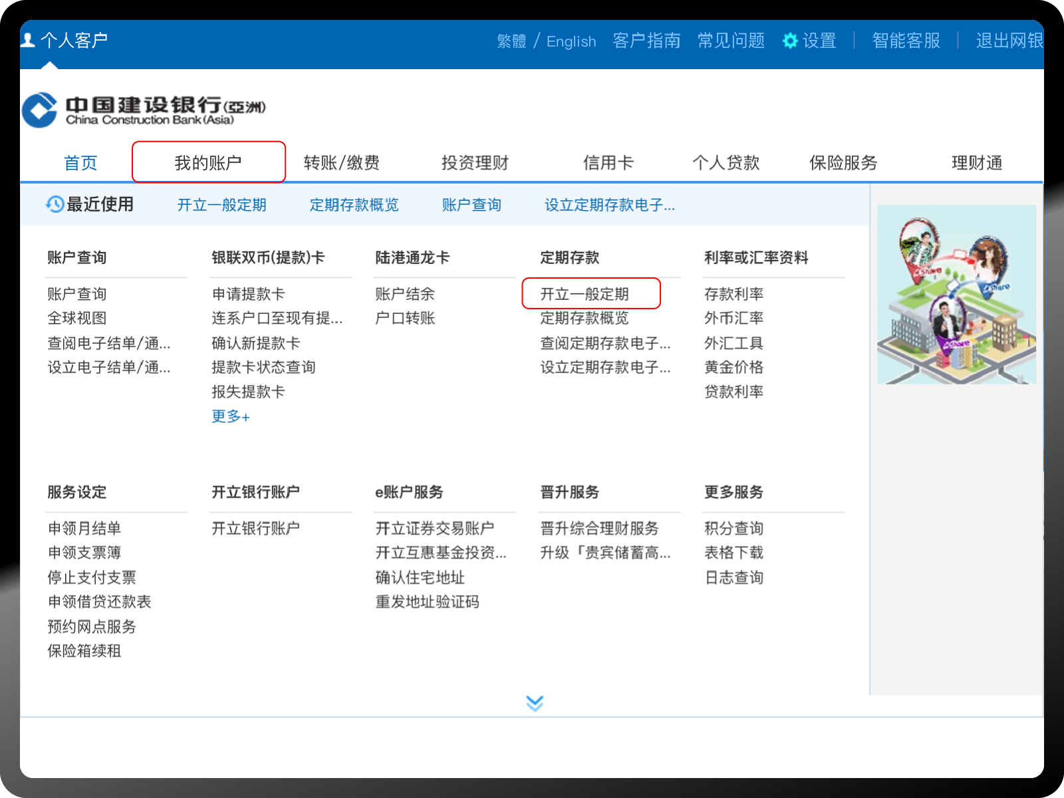This screenshot has width=1064, height=798.
Task: Open the 投资理财 menu
Action: pos(475,162)
